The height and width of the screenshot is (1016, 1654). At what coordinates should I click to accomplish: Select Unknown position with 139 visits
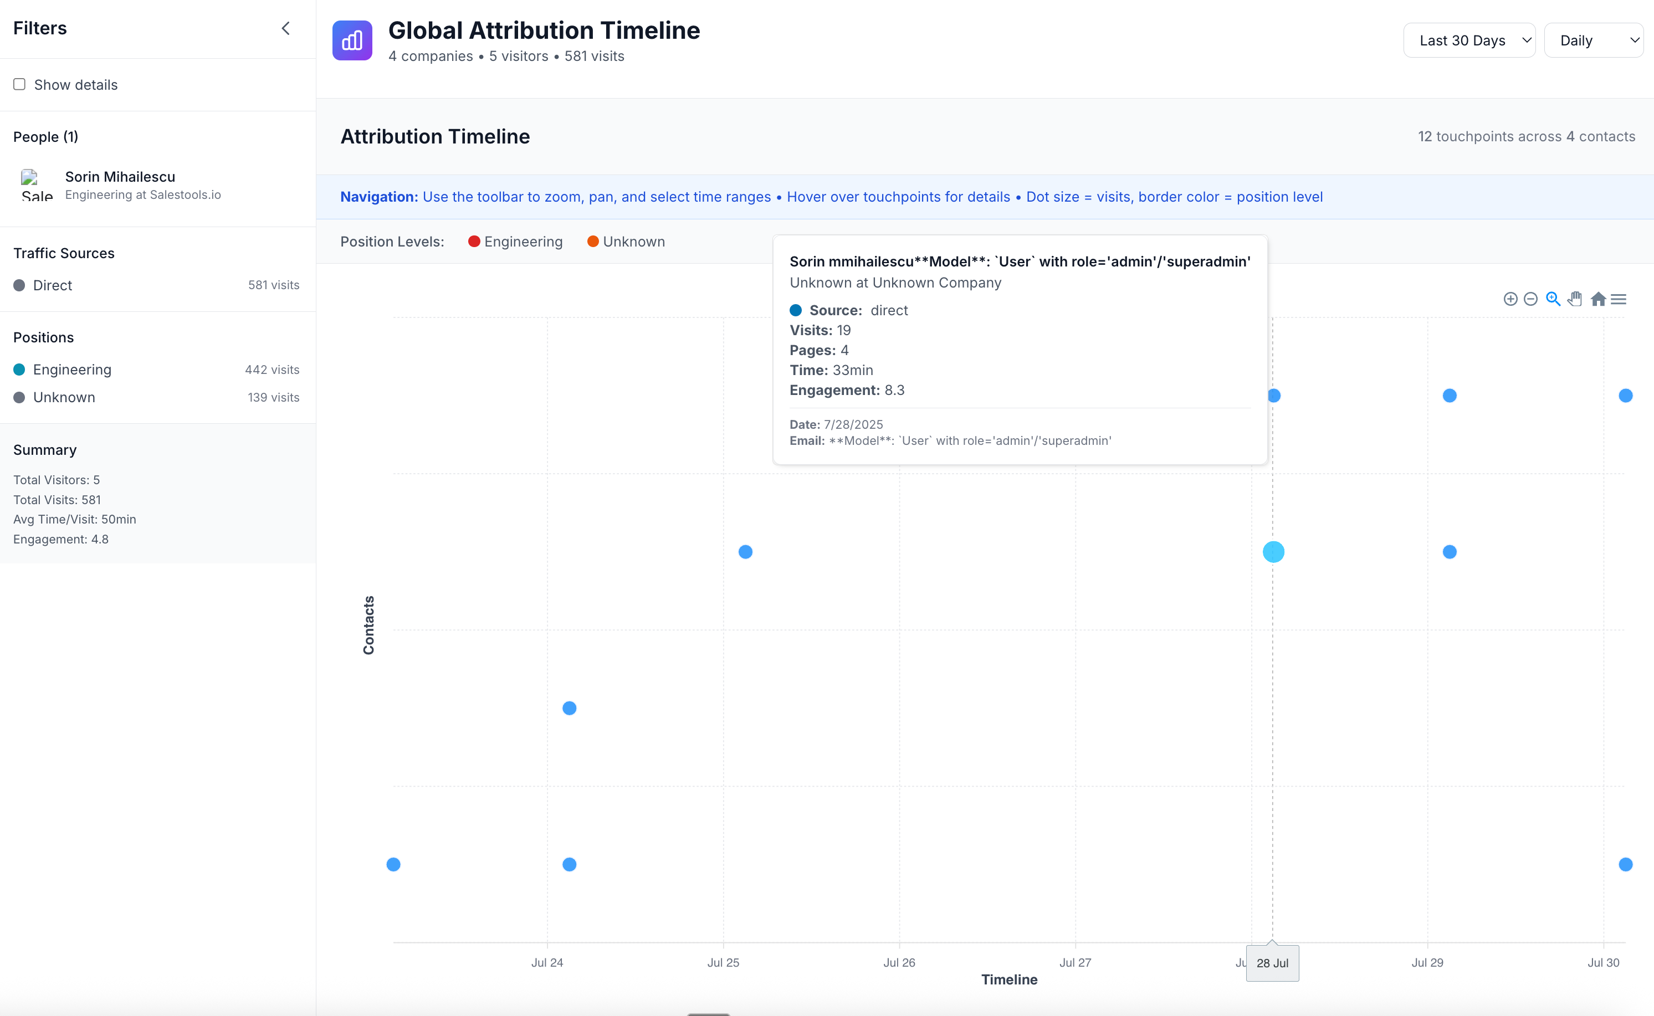(x=64, y=397)
